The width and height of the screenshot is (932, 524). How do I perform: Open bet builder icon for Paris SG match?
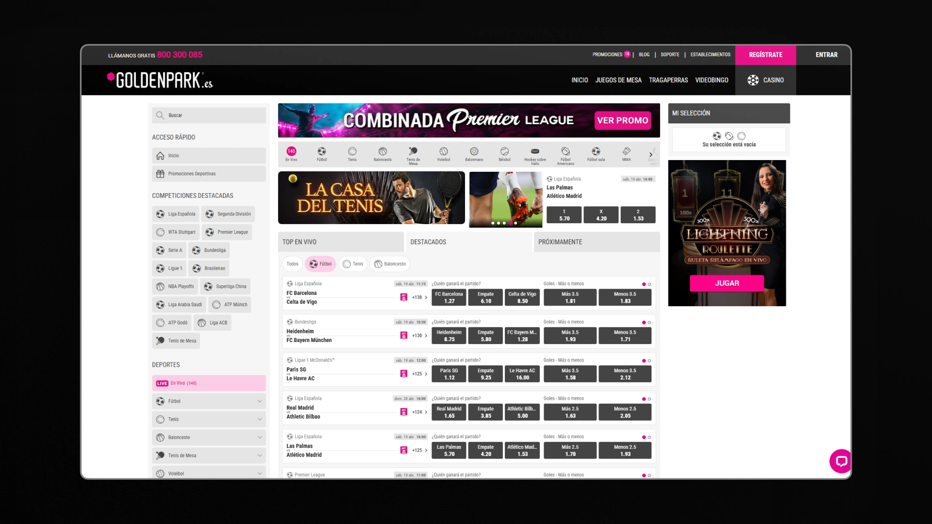click(x=404, y=374)
